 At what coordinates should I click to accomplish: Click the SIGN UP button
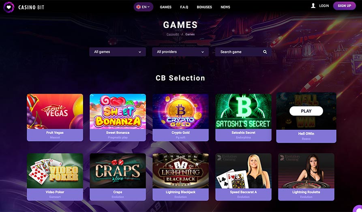345,6
